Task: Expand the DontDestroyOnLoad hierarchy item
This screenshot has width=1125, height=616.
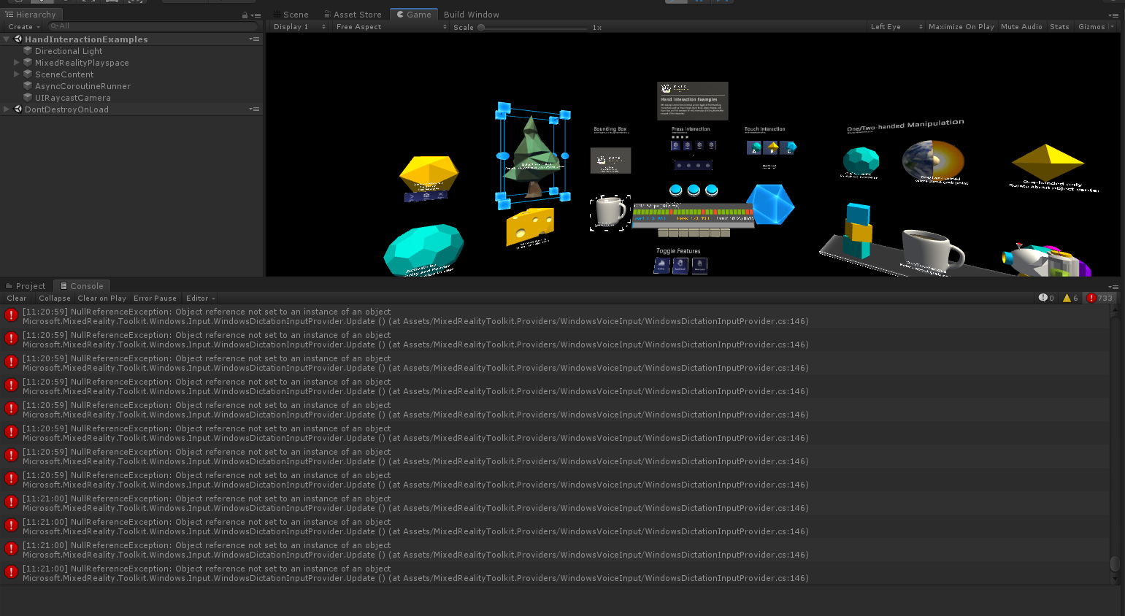Action: tap(6, 109)
